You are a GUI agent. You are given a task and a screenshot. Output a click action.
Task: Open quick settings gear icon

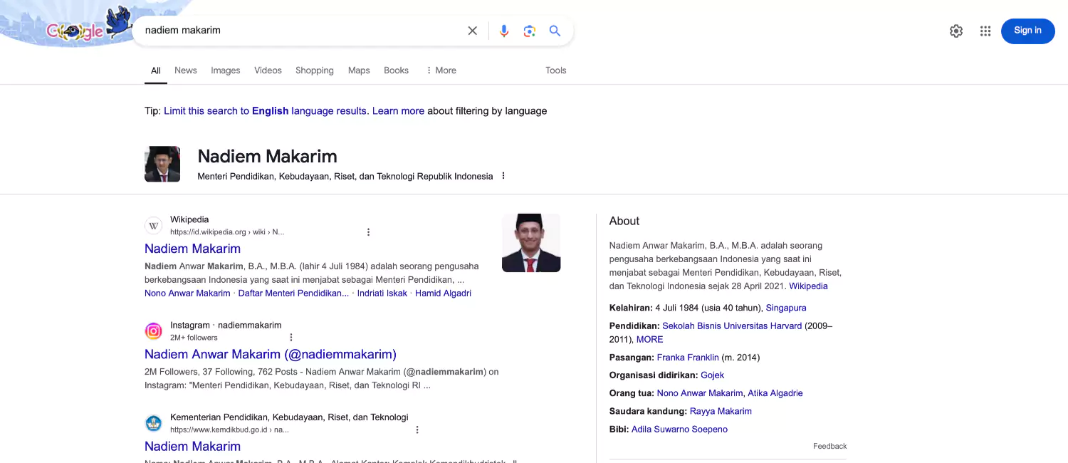tap(956, 31)
